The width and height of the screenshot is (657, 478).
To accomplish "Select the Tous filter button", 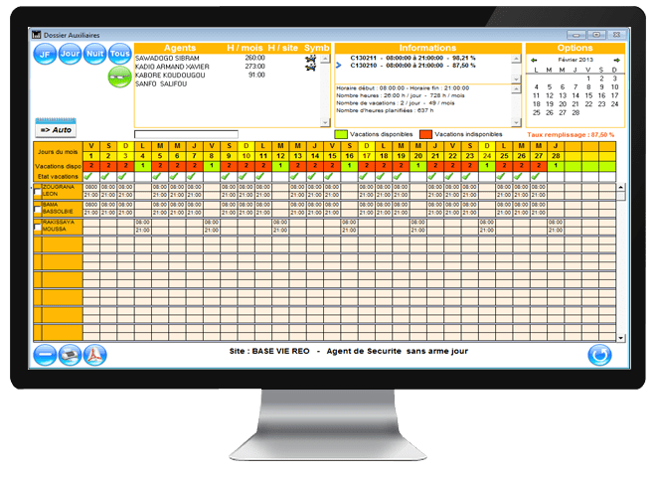I will [x=120, y=54].
